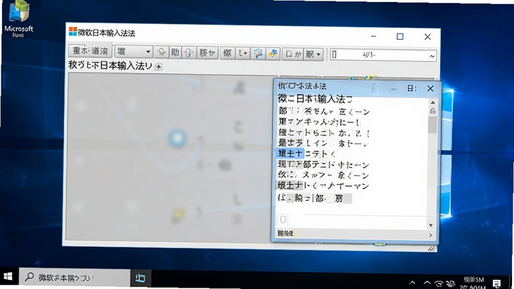Maximize the main input method window
The image size is (514, 289).
tap(400, 37)
